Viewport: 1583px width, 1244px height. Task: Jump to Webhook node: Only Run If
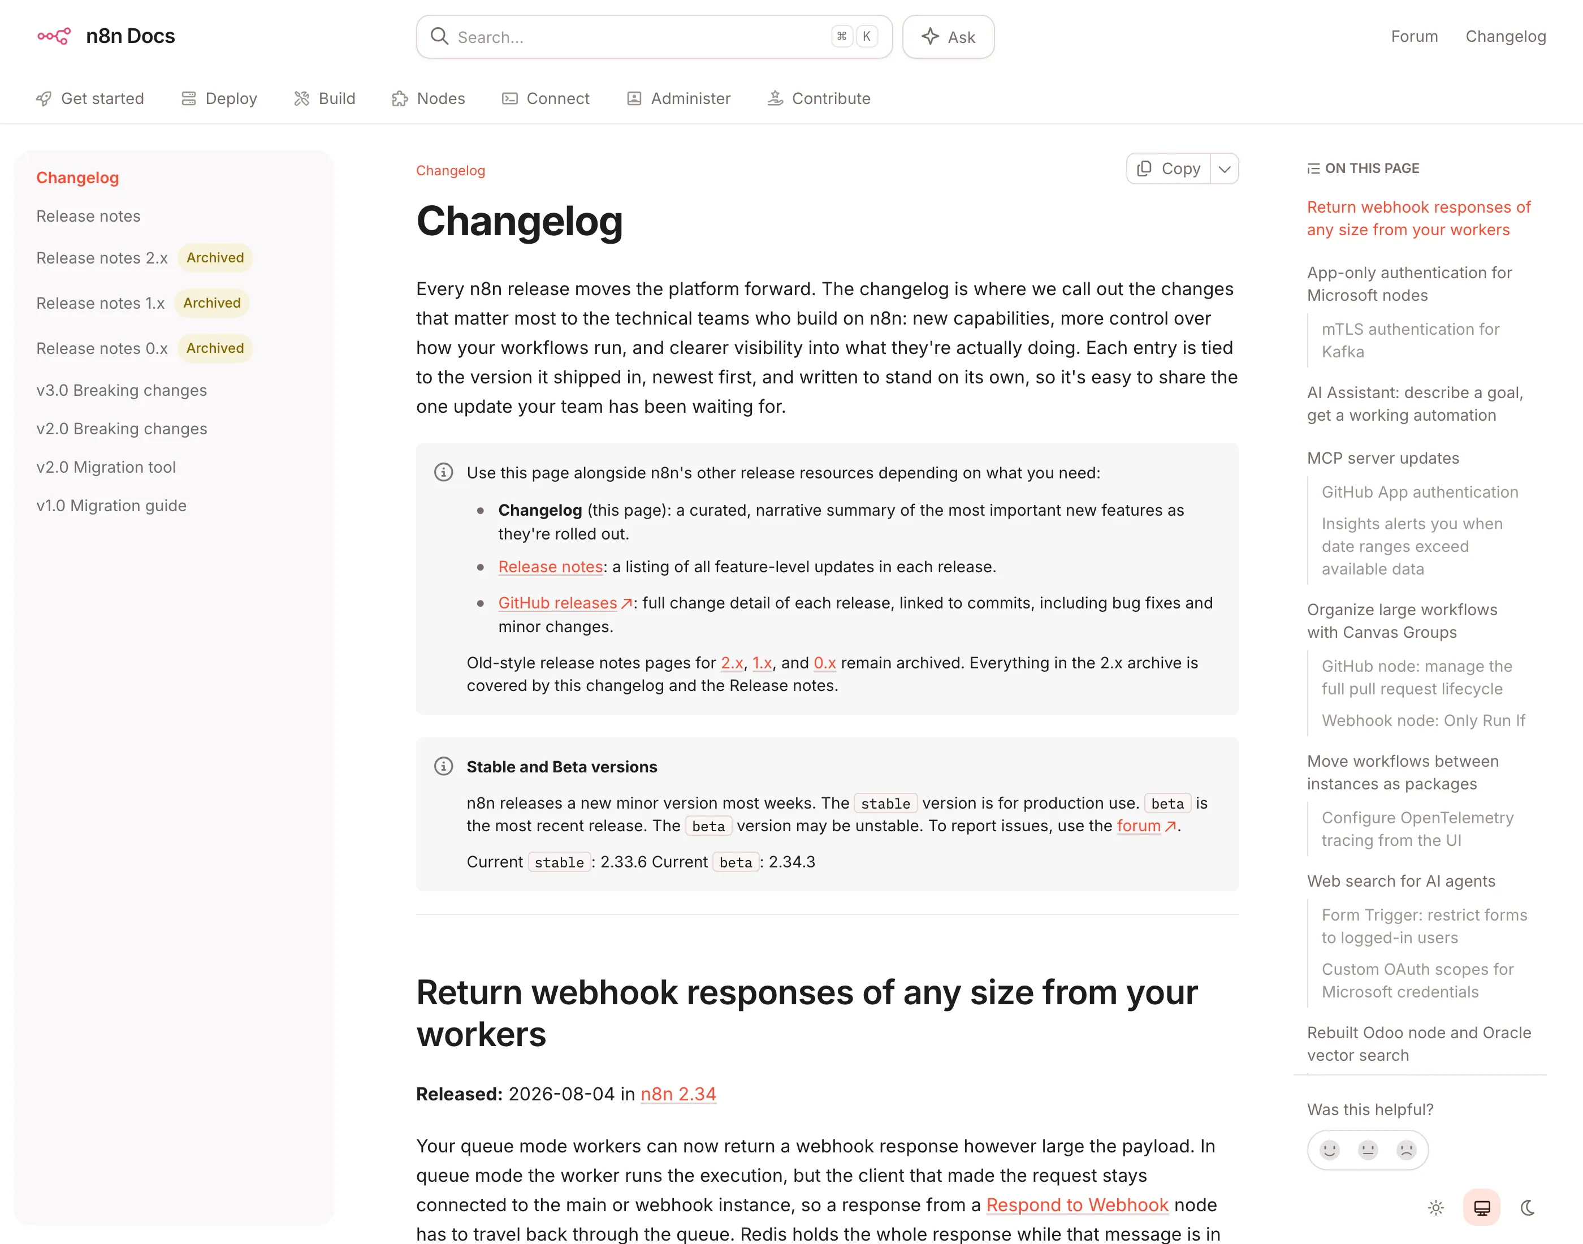pyautogui.click(x=1424, y=720)
